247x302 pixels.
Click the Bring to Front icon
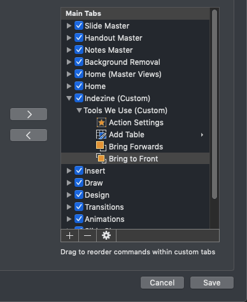pyautogui.click(x=101, y=159)
